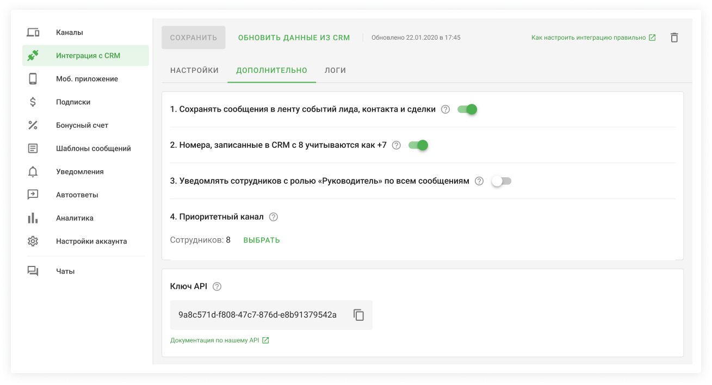Enable notifying Руководитель role employees toggle
Image resolution: width=712 pixels, height=385 pixels.
click(x=501, y=181)
